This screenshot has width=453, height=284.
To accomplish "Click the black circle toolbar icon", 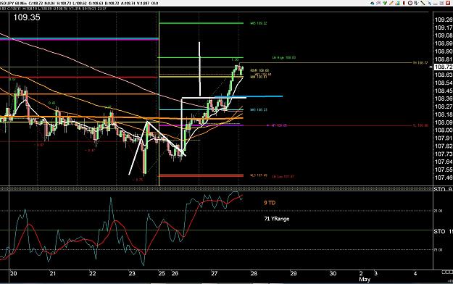I will (410, 3).
